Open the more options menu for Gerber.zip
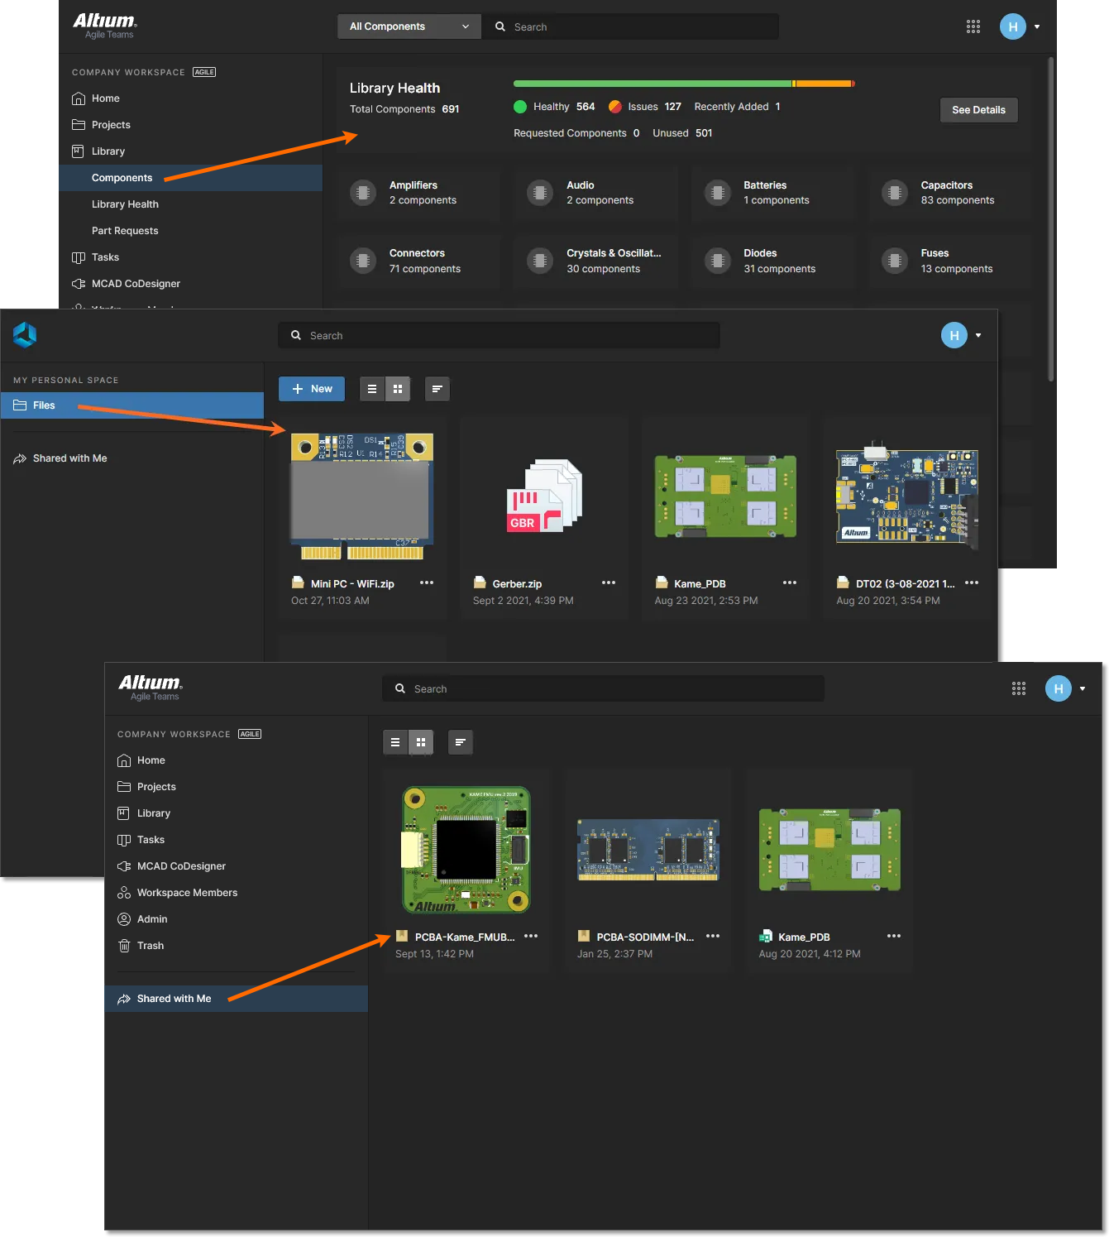1109x1237 pixels. click(x=609, y=583)
